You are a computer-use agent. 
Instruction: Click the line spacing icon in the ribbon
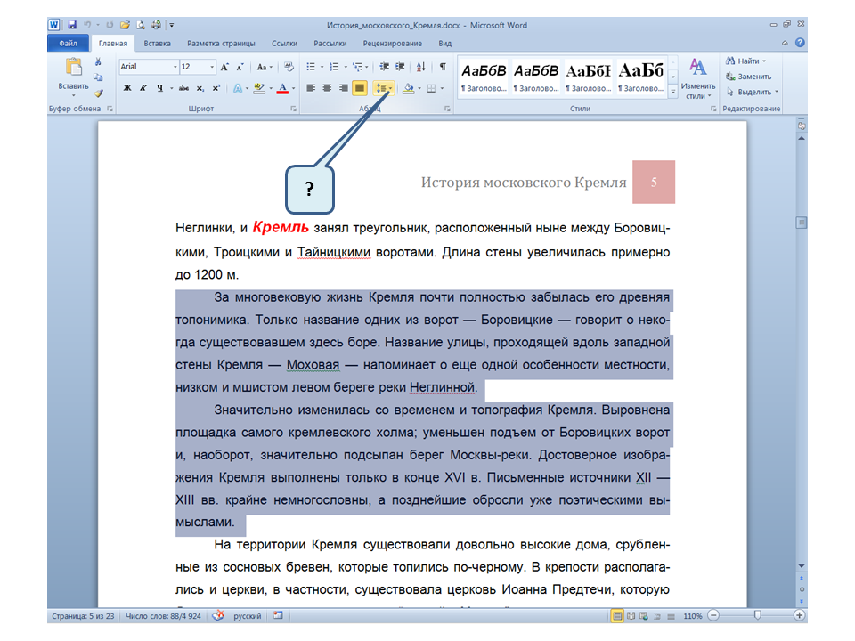pos(383,88)
